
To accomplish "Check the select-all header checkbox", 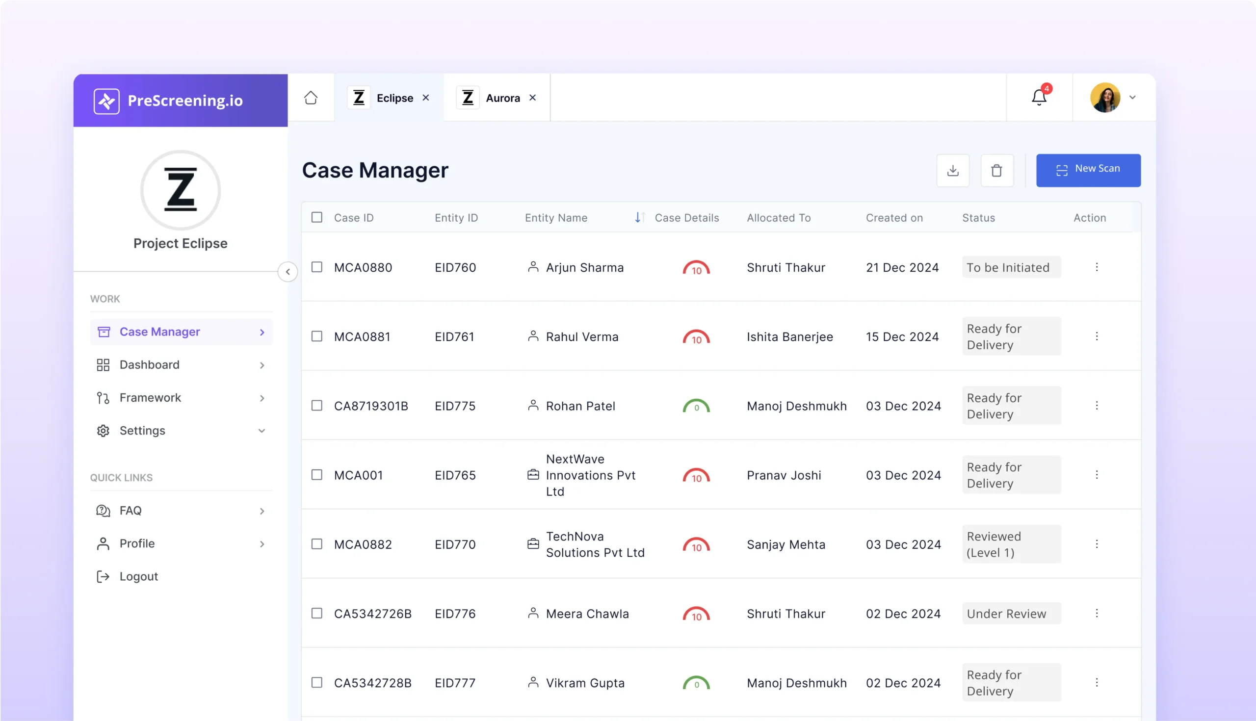I will pos(317,217).
